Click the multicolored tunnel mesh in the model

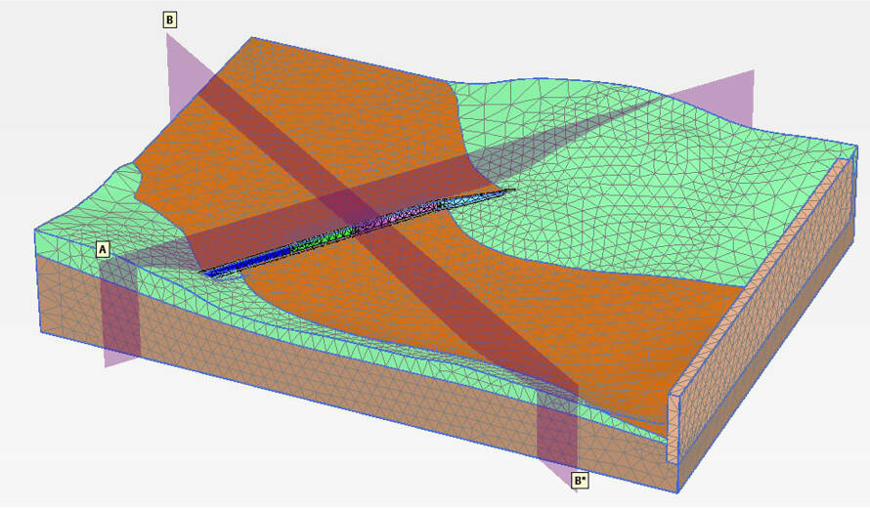(358, 232)
